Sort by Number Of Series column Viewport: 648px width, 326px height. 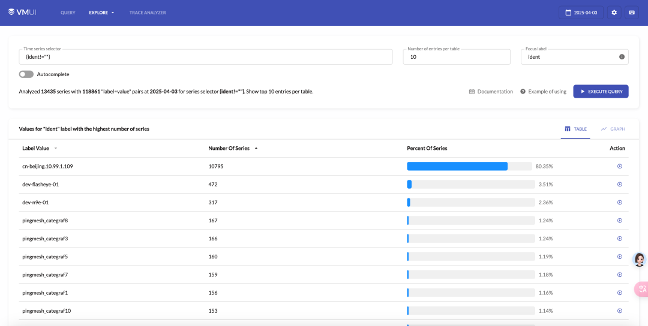[233, 148]
